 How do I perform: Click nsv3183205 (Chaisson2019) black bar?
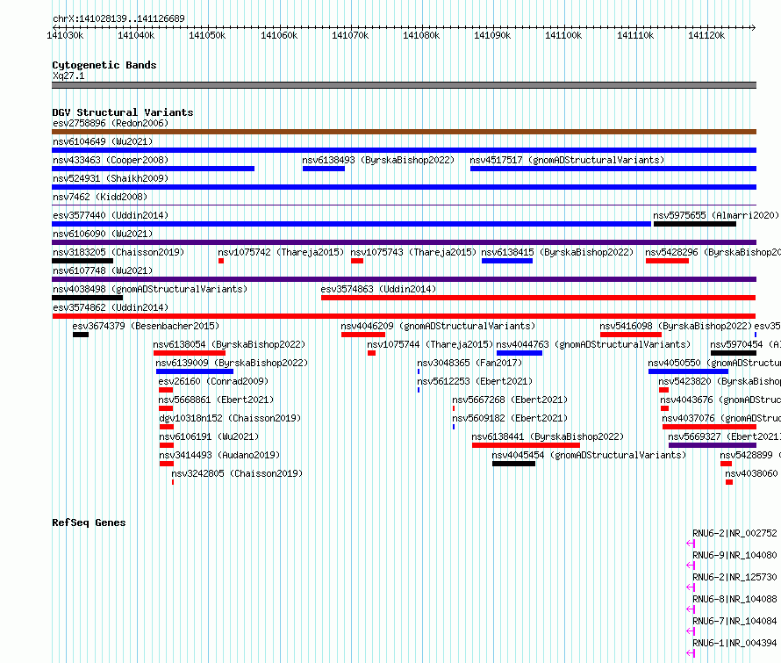point(82,261)
